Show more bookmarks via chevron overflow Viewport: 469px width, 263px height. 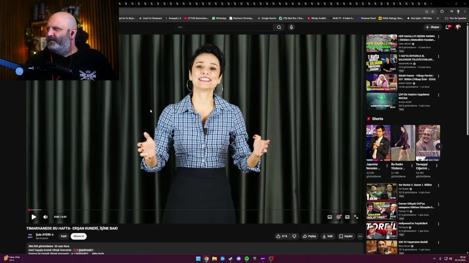click(437, 18)
